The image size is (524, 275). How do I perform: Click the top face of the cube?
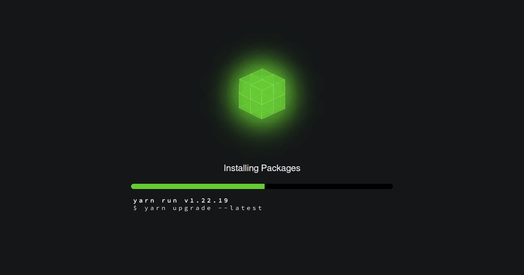[262, 80]
